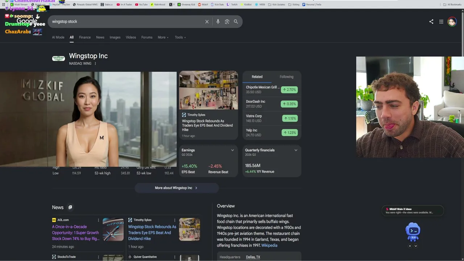Open the Rinaudo Global MMO bookmark
The height and width of the screenshot is (261, 464).
pos(85,5)
